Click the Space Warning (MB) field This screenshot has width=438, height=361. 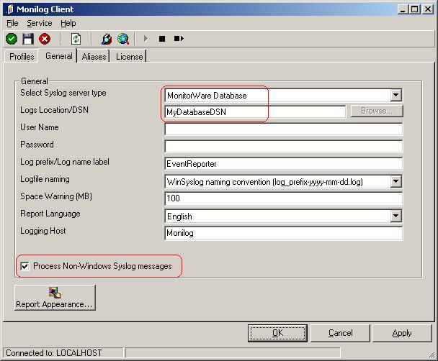pos(284,198)
